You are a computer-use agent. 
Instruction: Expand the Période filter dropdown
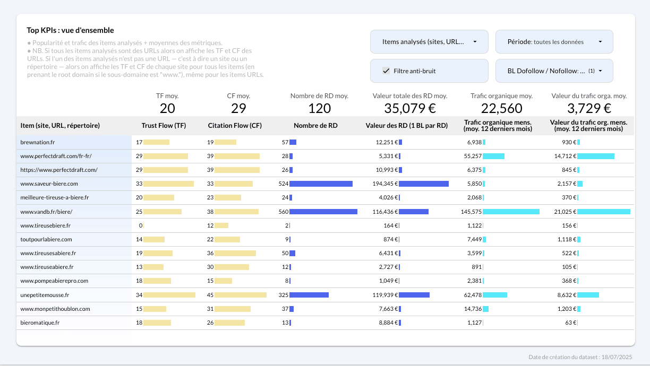pos(554,41)
